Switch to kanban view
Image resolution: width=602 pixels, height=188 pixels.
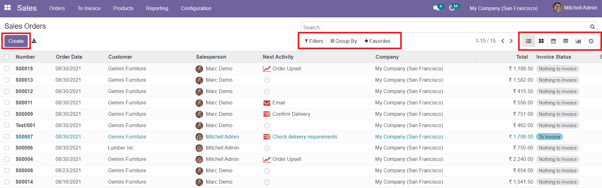[541, 41]
